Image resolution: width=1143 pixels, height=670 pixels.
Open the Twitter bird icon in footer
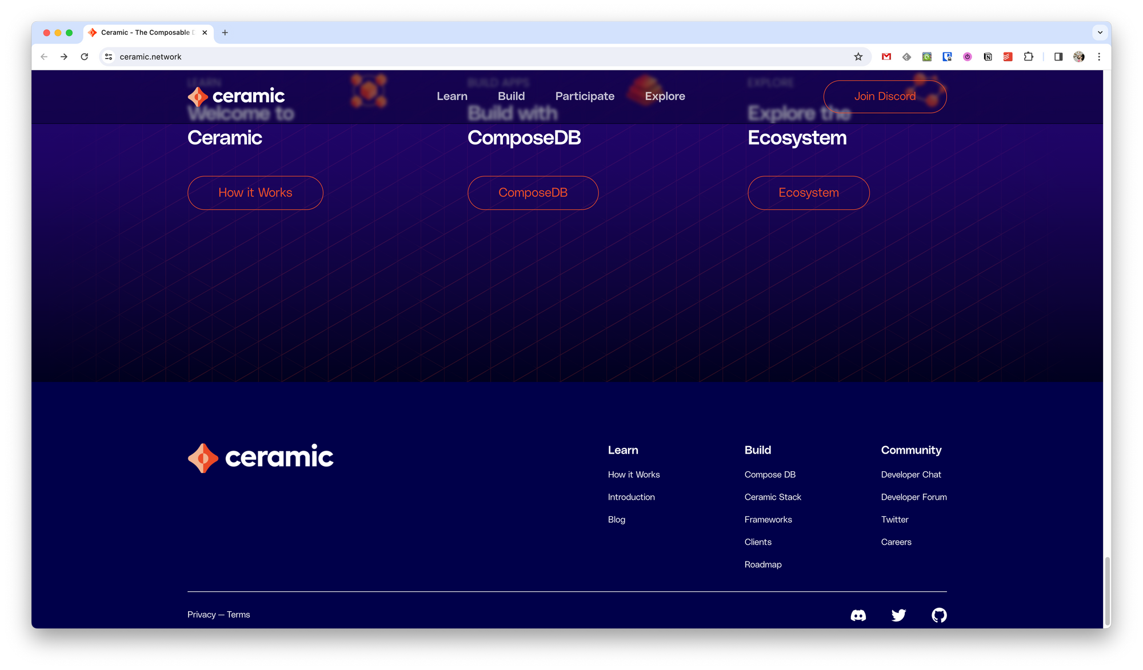pyautogui.click(x=898, y=615)
